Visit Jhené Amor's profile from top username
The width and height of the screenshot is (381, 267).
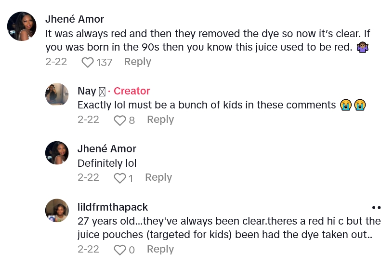click(x=75, y=19)
